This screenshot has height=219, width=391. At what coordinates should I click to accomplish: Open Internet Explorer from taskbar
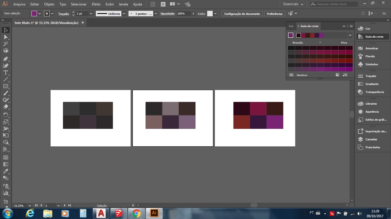(30, 213)
